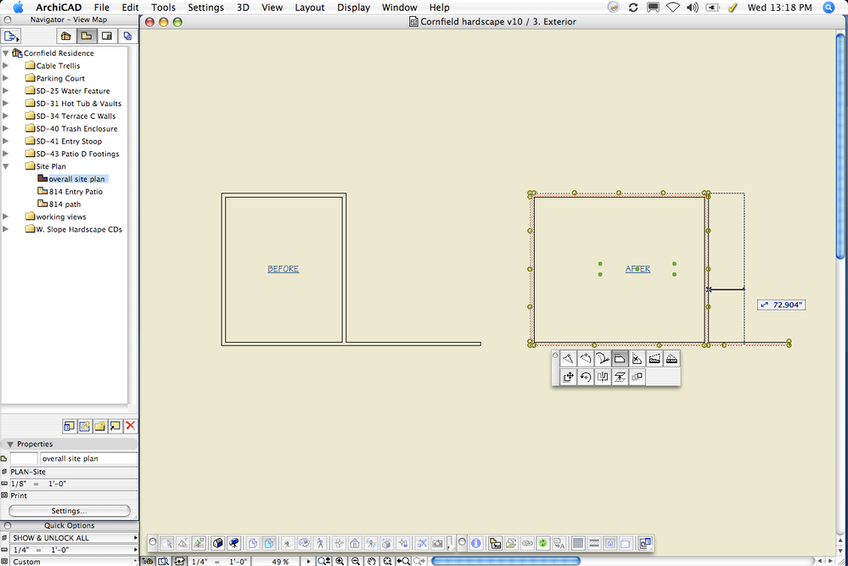Click the view name field overall site plan
The width and height of the screenshot is (848, 566).
point(88,458)
